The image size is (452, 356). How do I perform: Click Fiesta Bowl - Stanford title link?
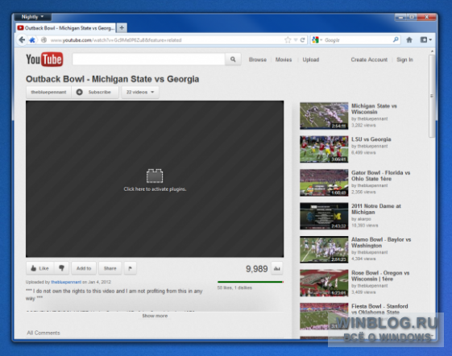pyautogui.click(x=379, y=309)
